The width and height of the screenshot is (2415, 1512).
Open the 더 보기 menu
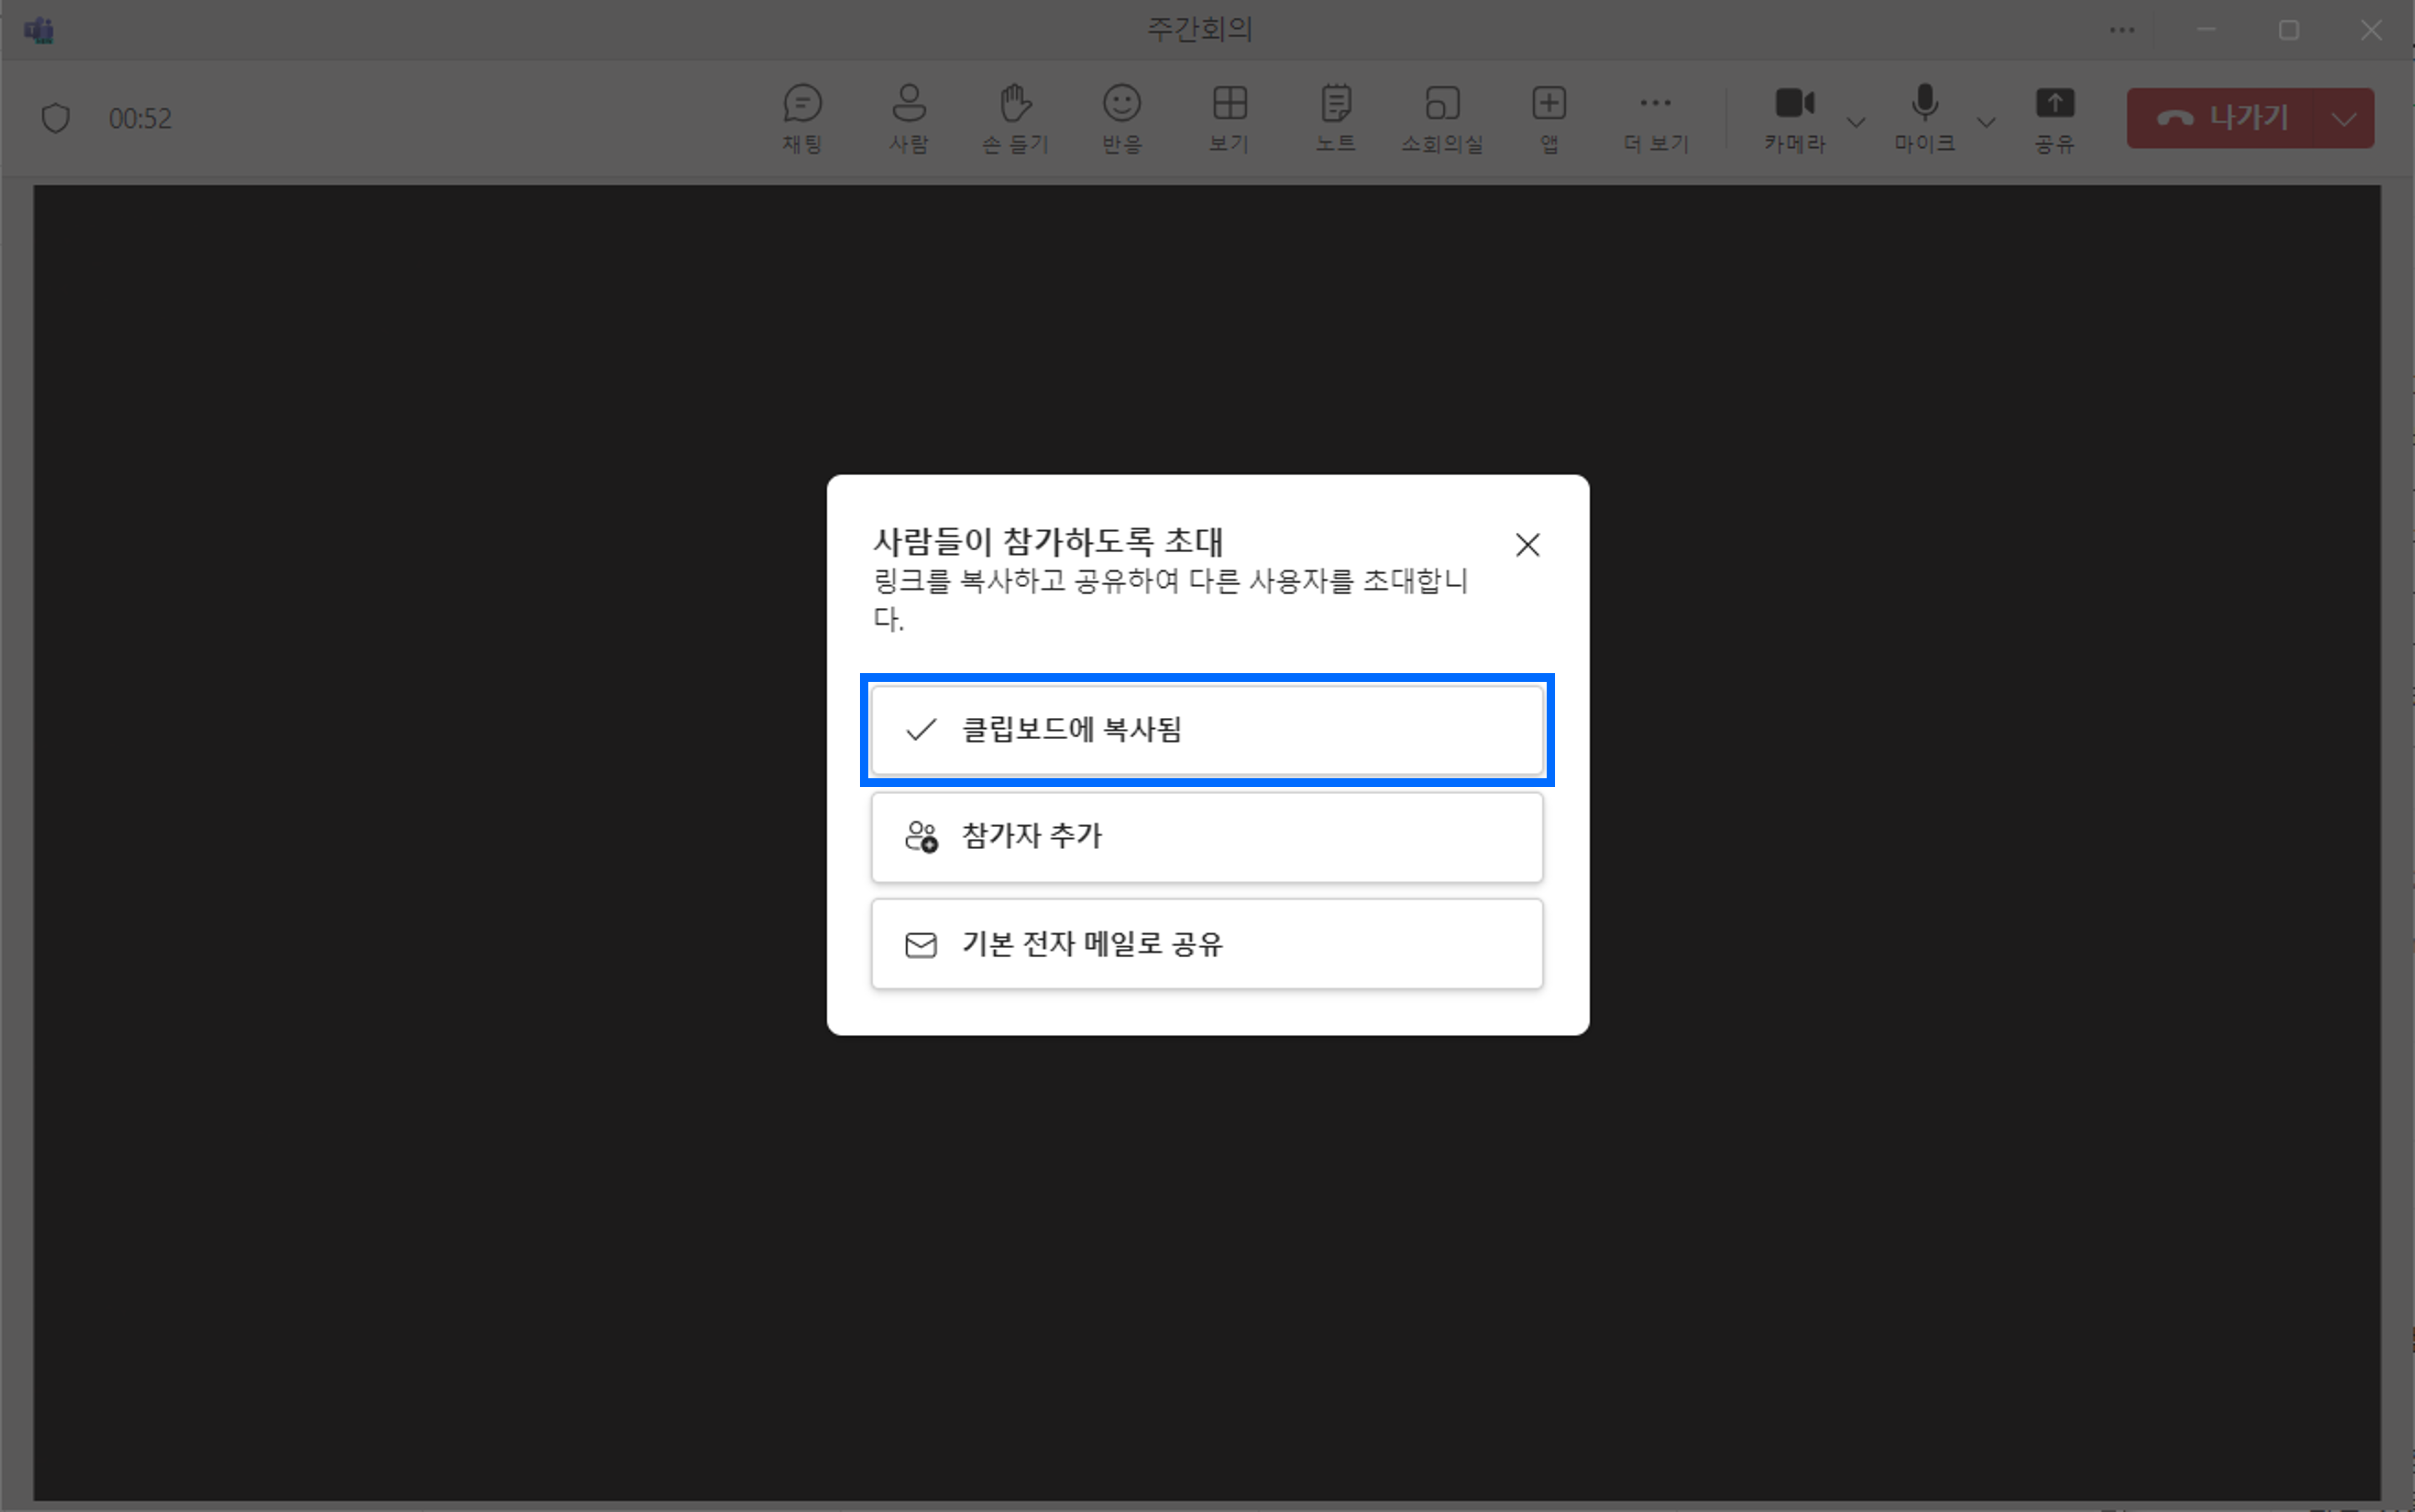click(1655, 117)
